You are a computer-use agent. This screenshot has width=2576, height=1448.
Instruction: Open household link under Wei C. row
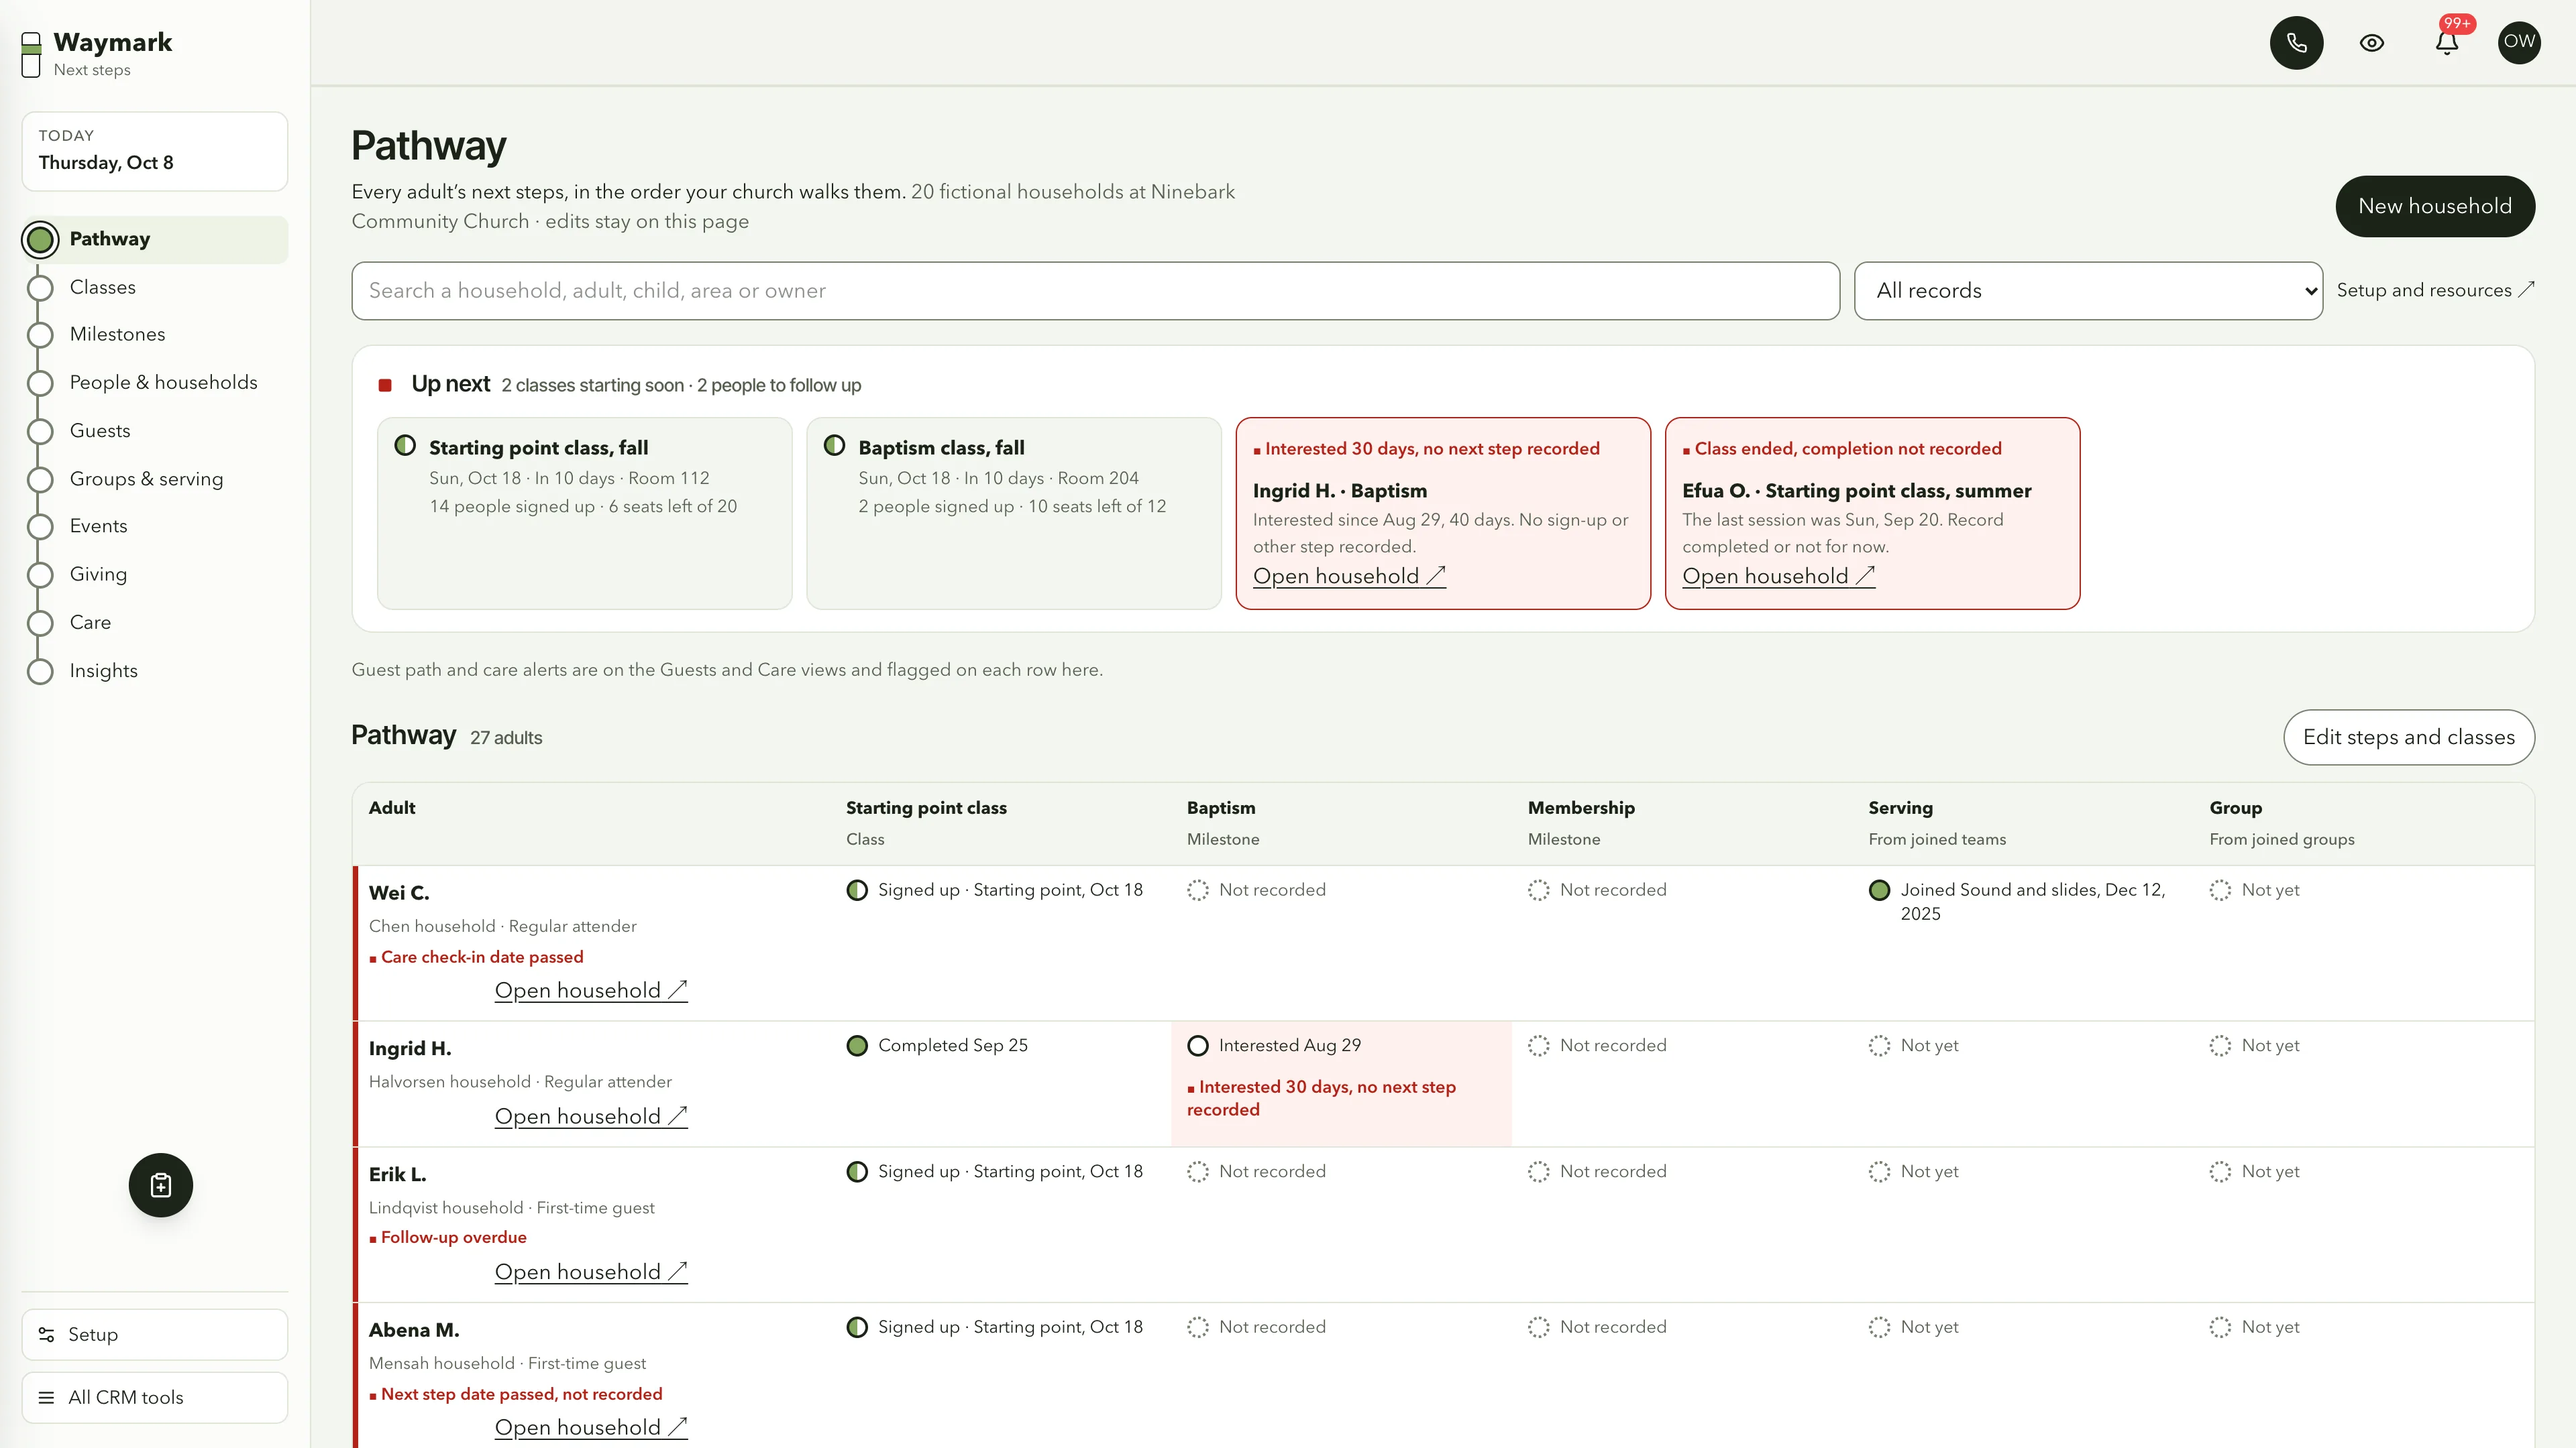[x=591, y=990]
